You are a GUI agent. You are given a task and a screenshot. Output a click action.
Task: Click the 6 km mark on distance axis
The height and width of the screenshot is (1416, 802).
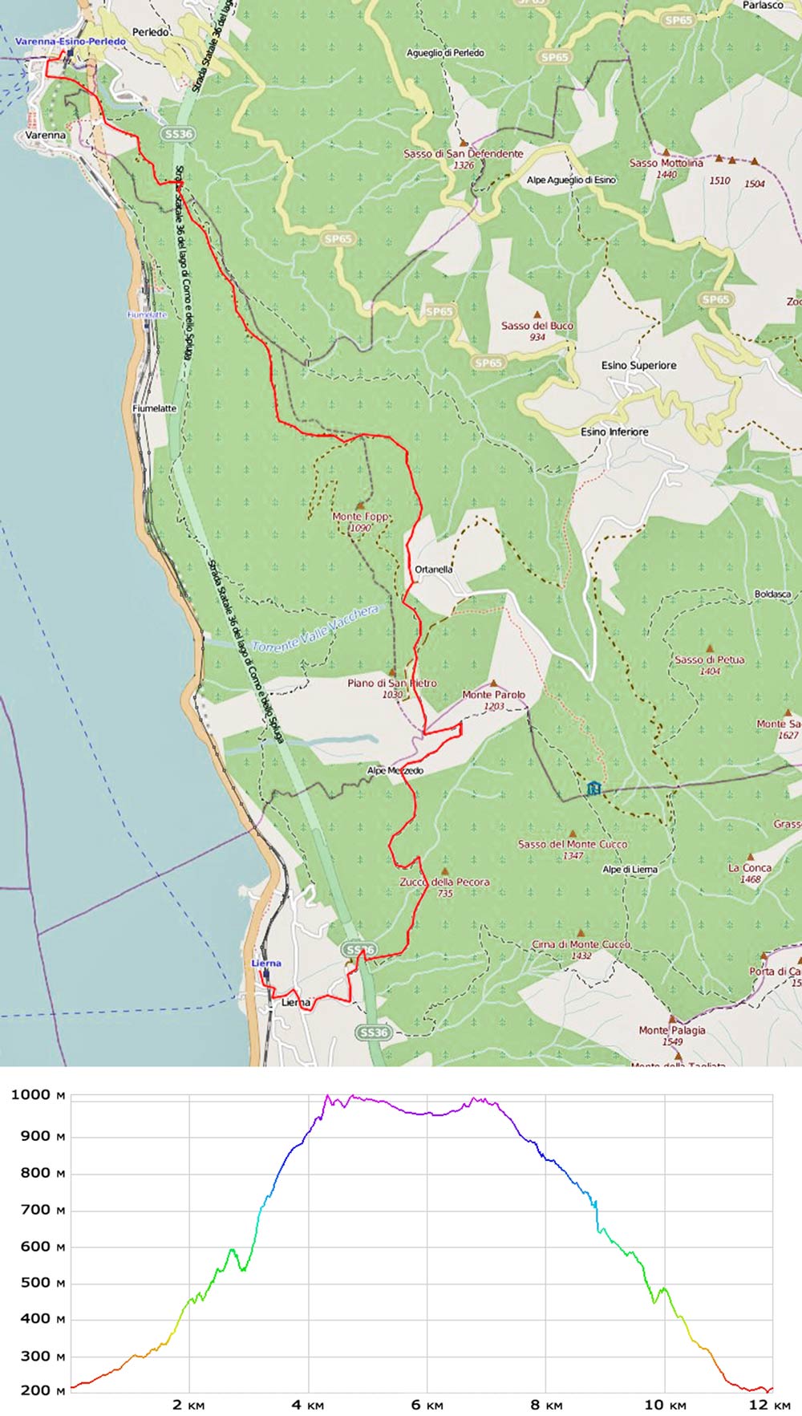[x=427, y=1404]
